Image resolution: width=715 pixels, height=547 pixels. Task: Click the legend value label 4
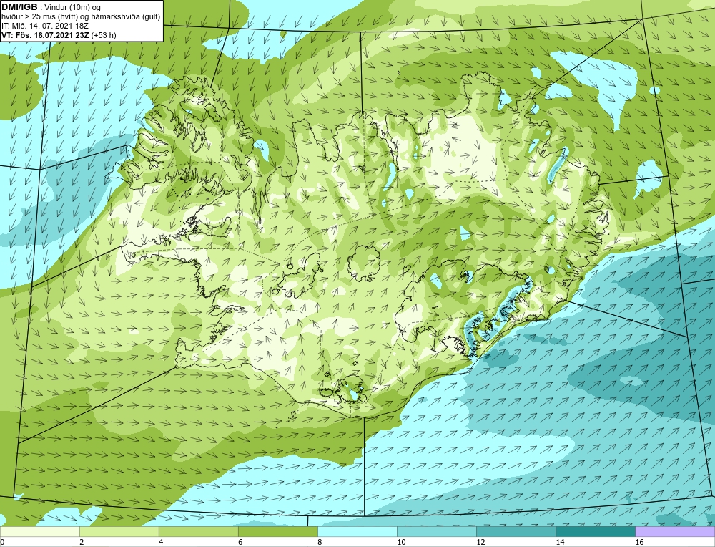click(x=161, y=542)
